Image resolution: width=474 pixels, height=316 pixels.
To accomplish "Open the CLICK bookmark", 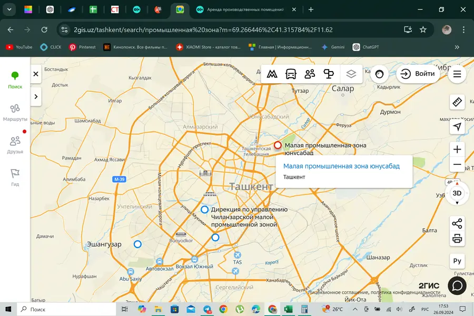I will pyautogui.click(x=51, y=47).
